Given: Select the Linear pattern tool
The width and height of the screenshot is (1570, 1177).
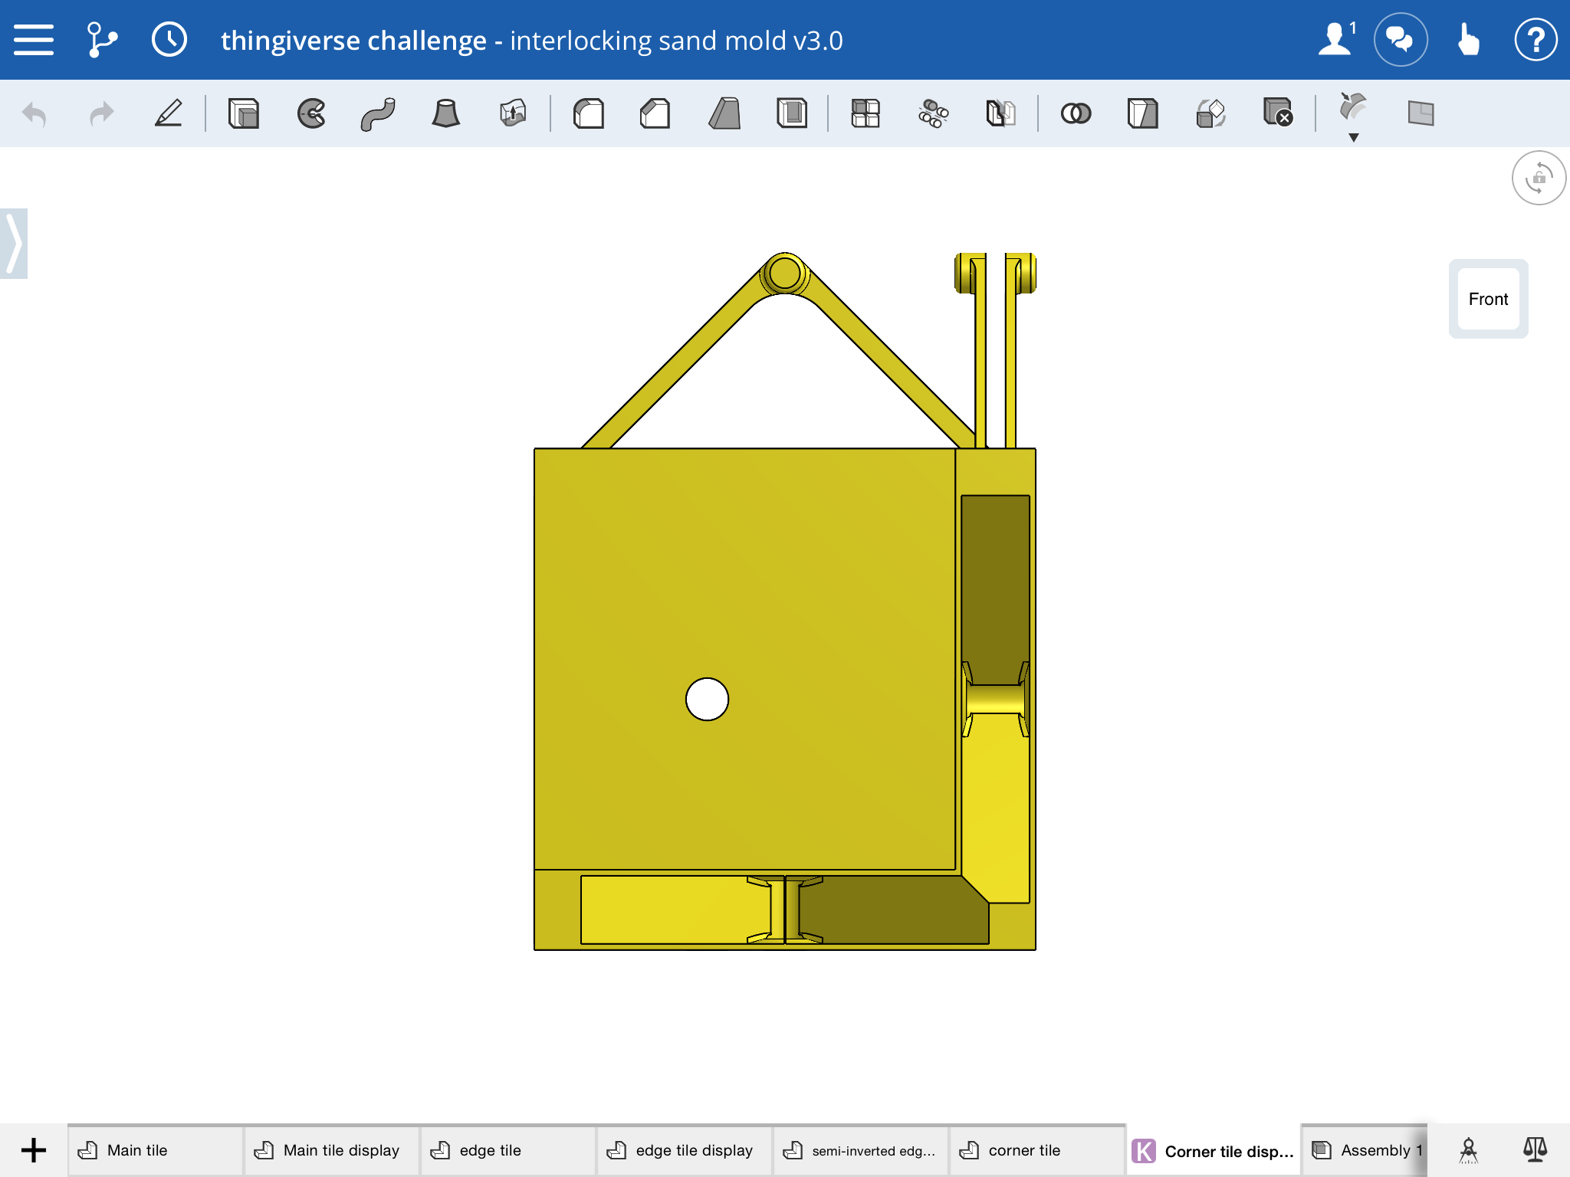Looking at the screenshot, I should (x=865, y=113).
